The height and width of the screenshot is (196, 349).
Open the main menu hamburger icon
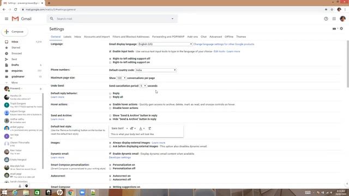point(7,19)
